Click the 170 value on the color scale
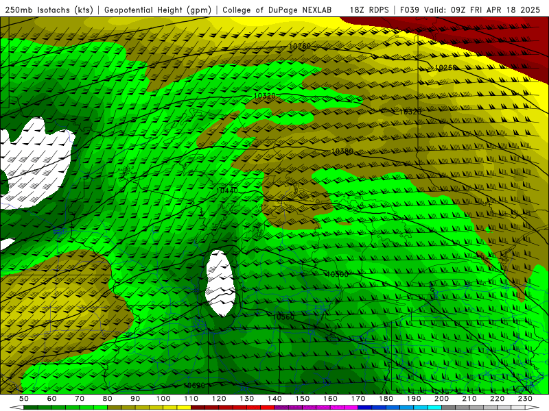The image size is (549, 411). [x=358, y=399]
